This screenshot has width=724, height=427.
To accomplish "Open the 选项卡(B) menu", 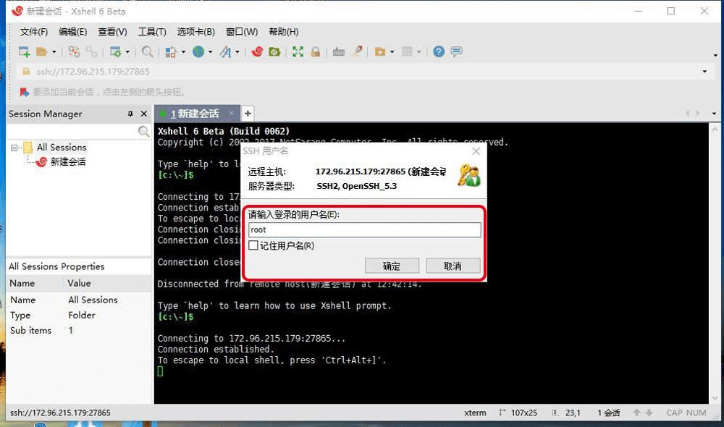I will (x=195, y=32).
